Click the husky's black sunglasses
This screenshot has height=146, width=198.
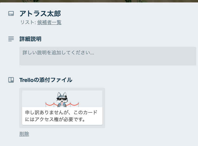coord(62,99)
